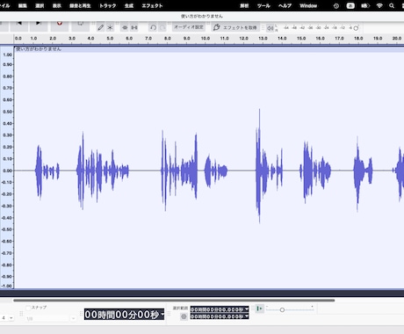Open the Window menu
Viewport: 404px width, 334px height.
pos(308,5)
